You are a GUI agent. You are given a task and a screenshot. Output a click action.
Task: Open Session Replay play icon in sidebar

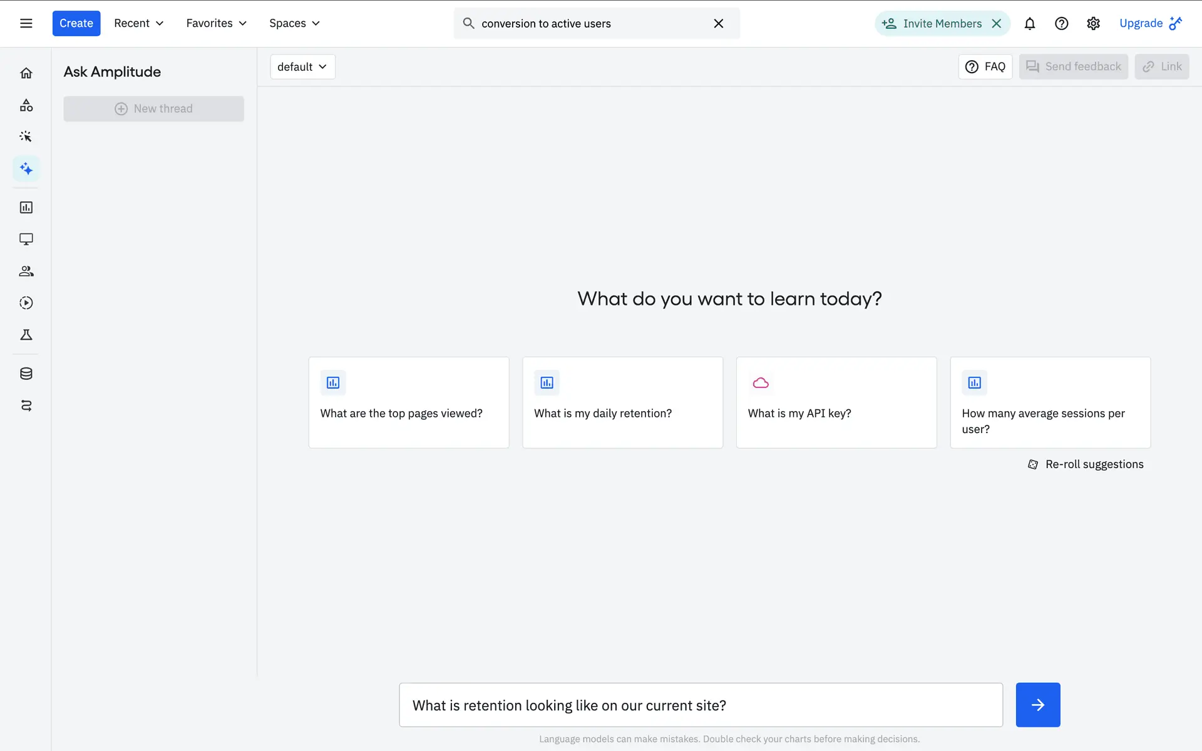pyautogui.click(x=26, y=303)
